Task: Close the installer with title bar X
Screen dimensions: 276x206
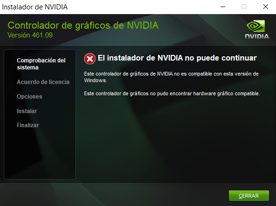Action: [266, 7]
